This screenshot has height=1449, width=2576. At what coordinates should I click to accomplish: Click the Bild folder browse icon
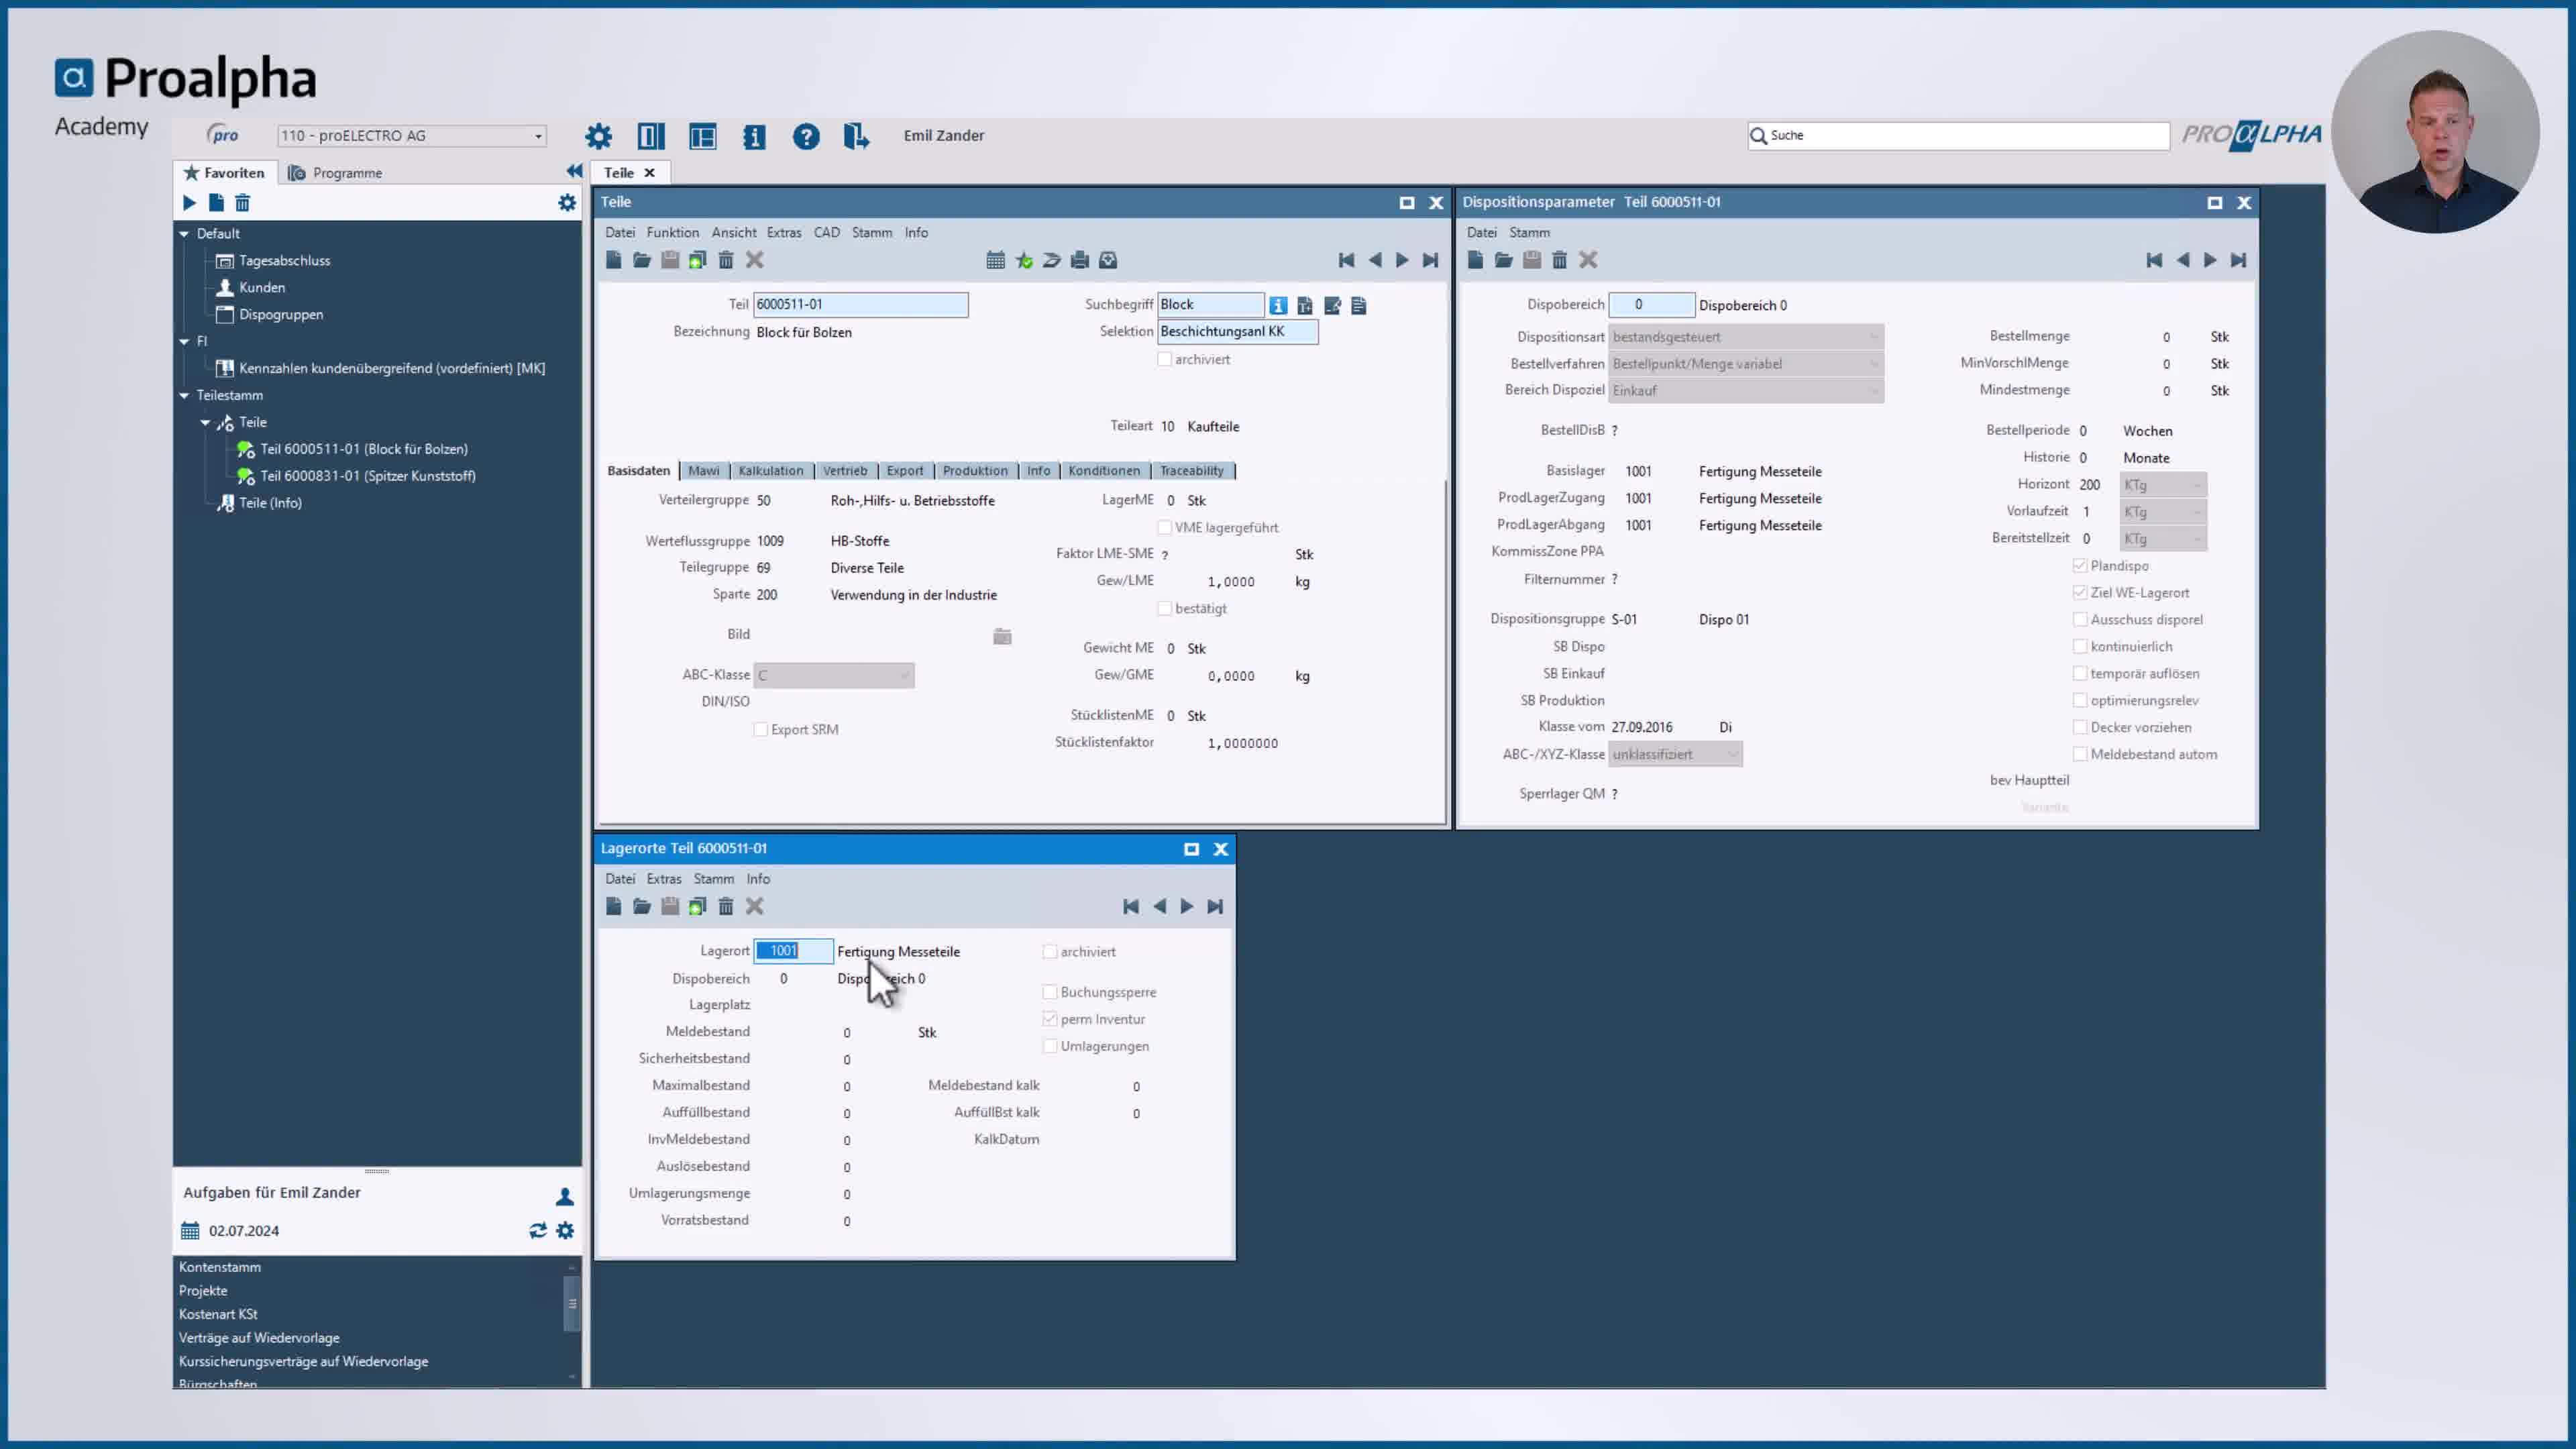tap(1002, 636)
